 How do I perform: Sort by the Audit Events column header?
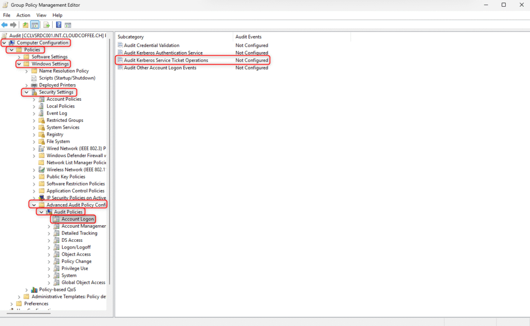[x=248, y=37]
